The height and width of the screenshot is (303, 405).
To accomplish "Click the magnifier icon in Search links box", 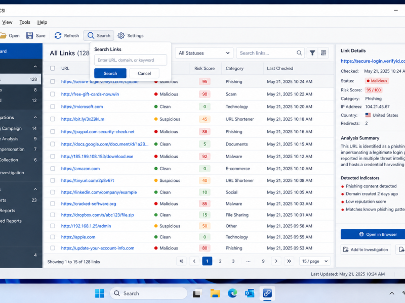I will pyautogui.click(x=299, y=53).
